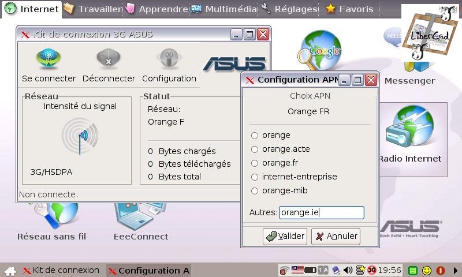Select the orange APN radio button
The height and width of the screenshot is (277, 462).
[255, 136]
